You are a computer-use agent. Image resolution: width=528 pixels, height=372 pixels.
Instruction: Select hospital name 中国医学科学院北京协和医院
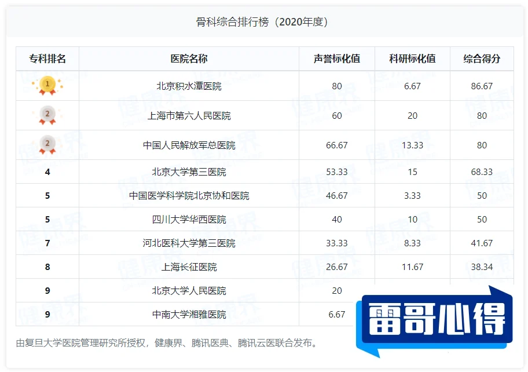pyautogui.click(x=189, y=196)
